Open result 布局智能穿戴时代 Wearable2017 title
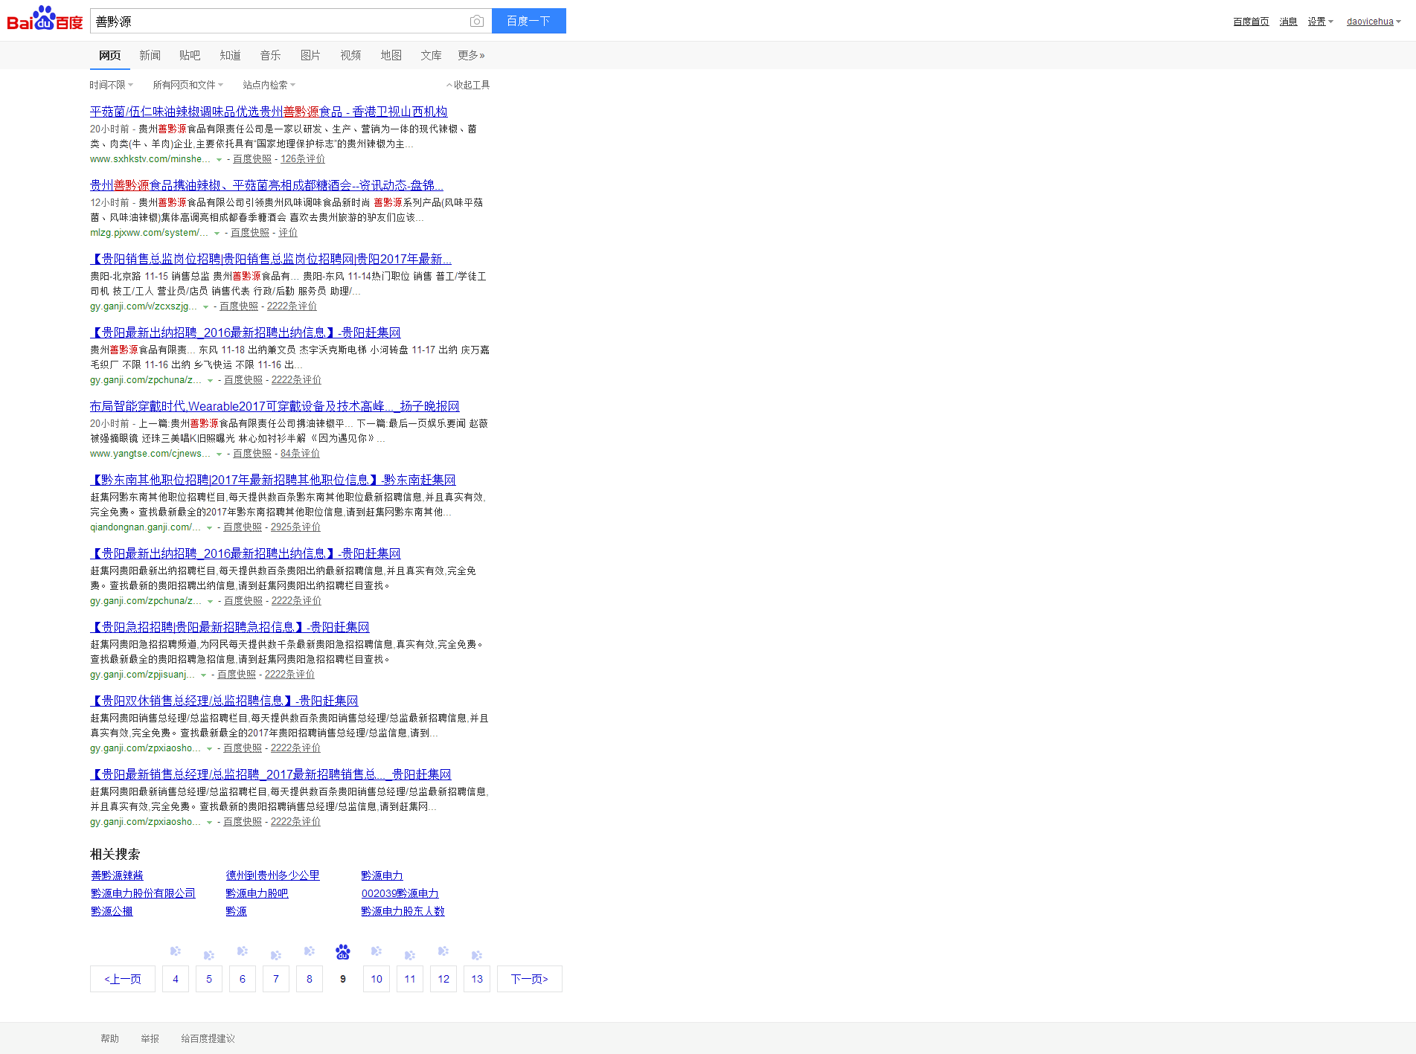This screenshot has height=1054, width=1416. point(275,406)
